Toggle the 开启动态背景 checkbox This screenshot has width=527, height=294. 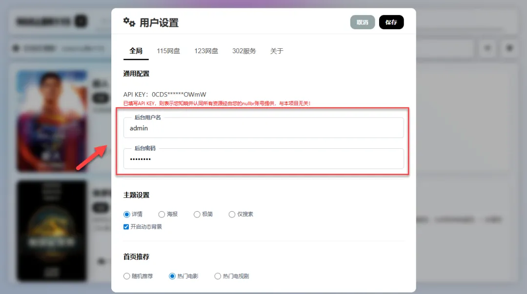126,226
